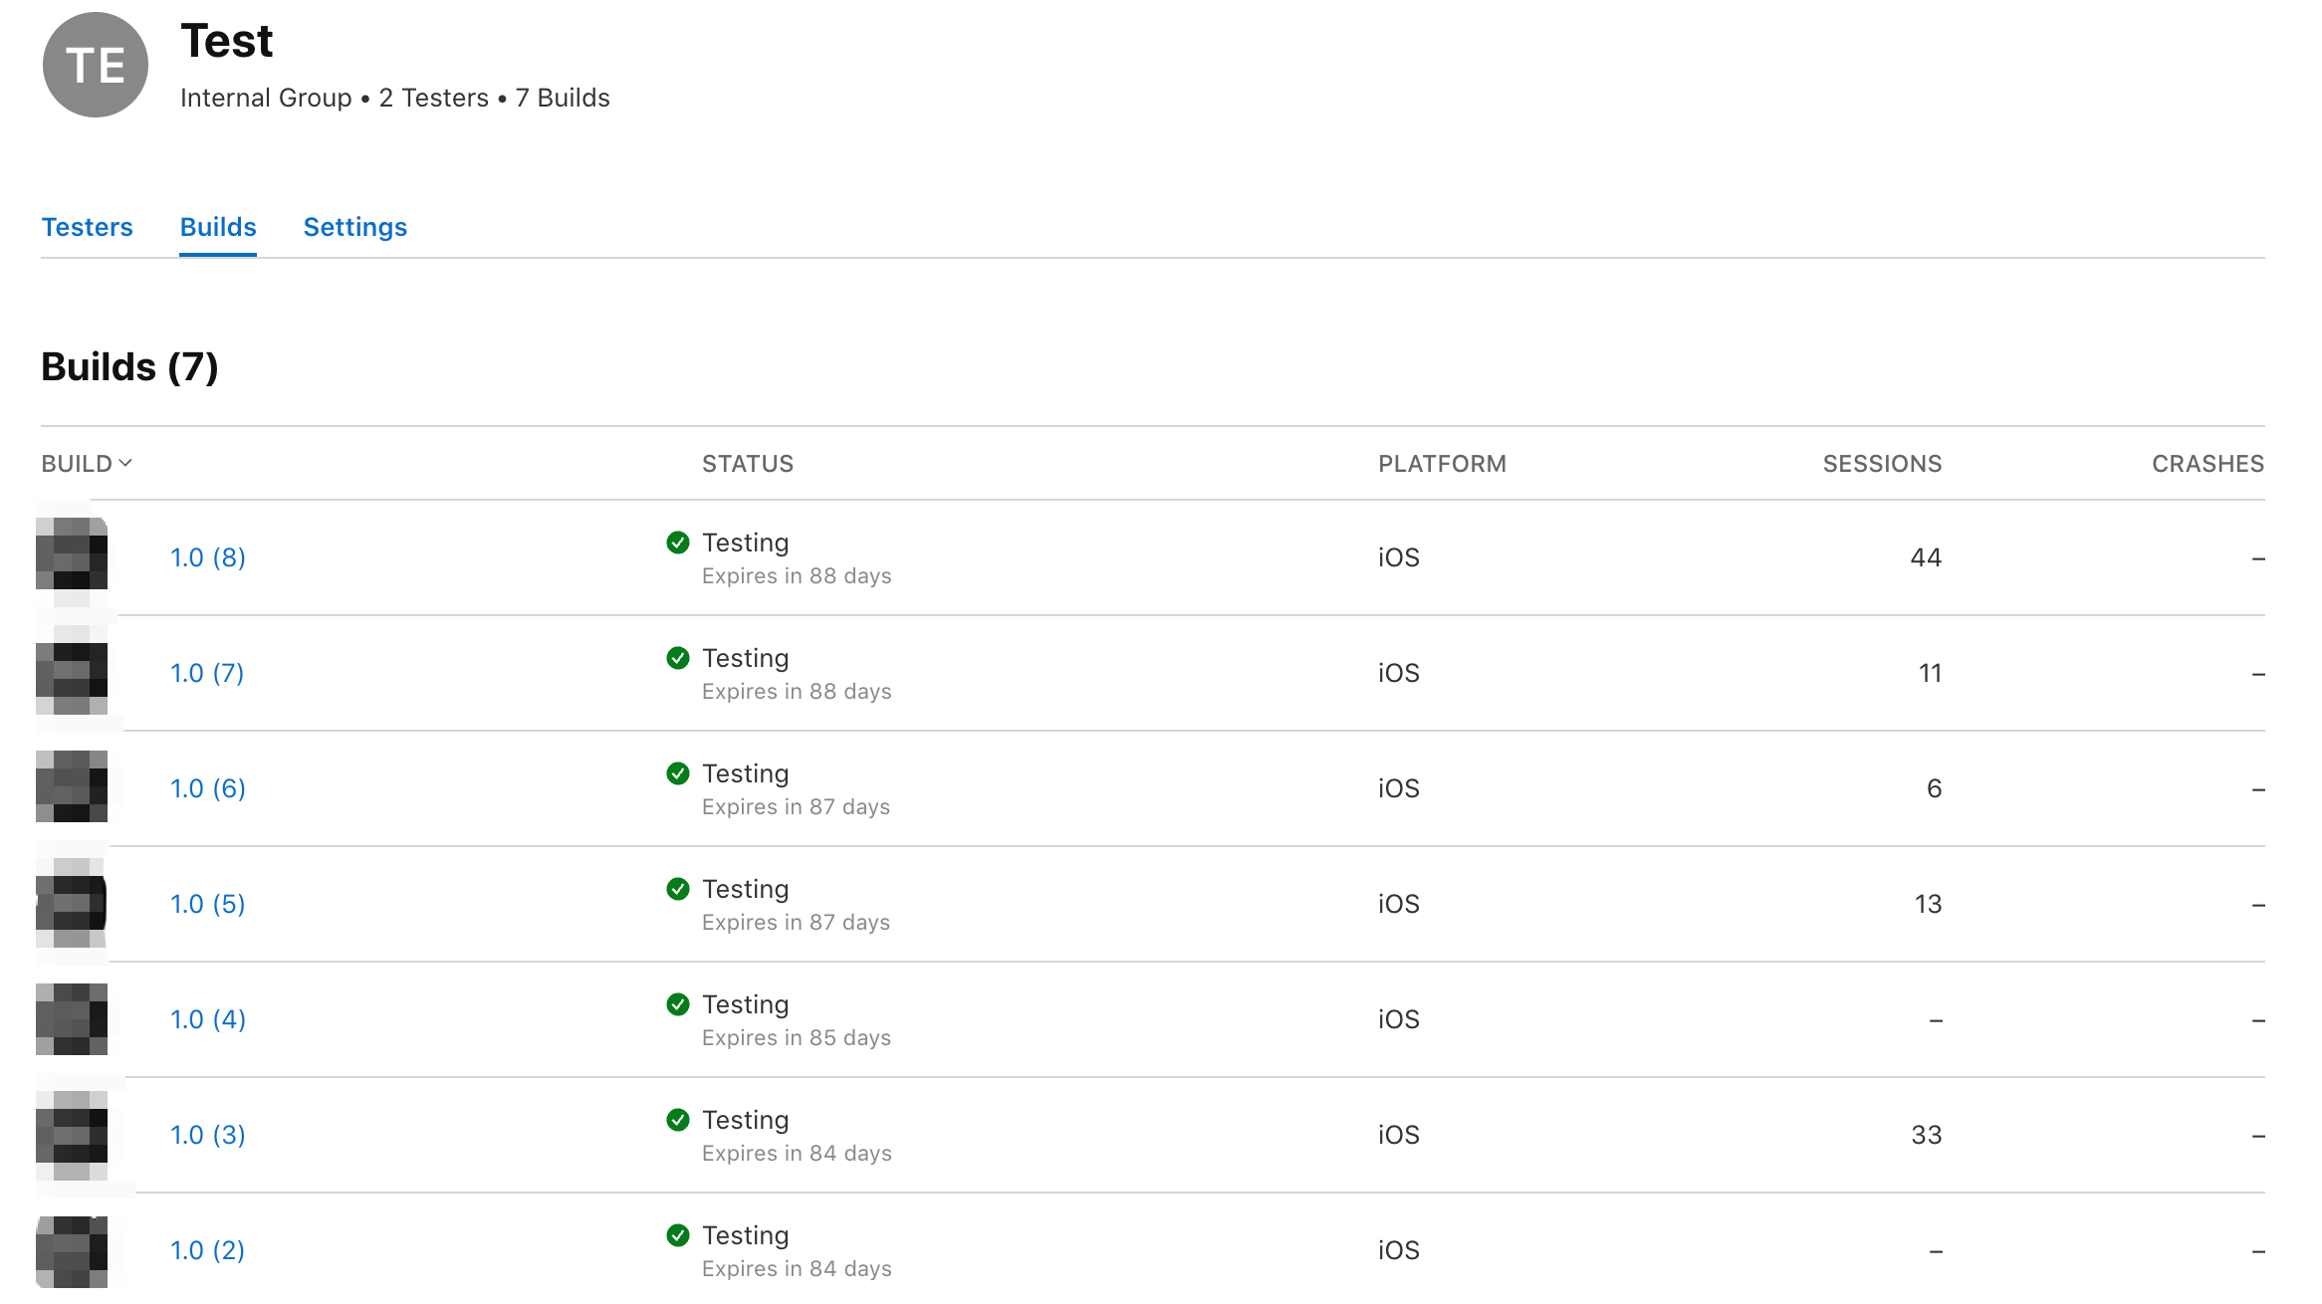The image size is (2322, 1304).
Task: Open build 1.0 (4) link
Action: coord(207,1019)
